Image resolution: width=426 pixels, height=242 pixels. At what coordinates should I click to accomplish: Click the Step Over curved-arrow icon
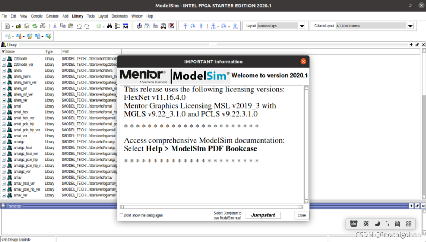coord(193,26)
